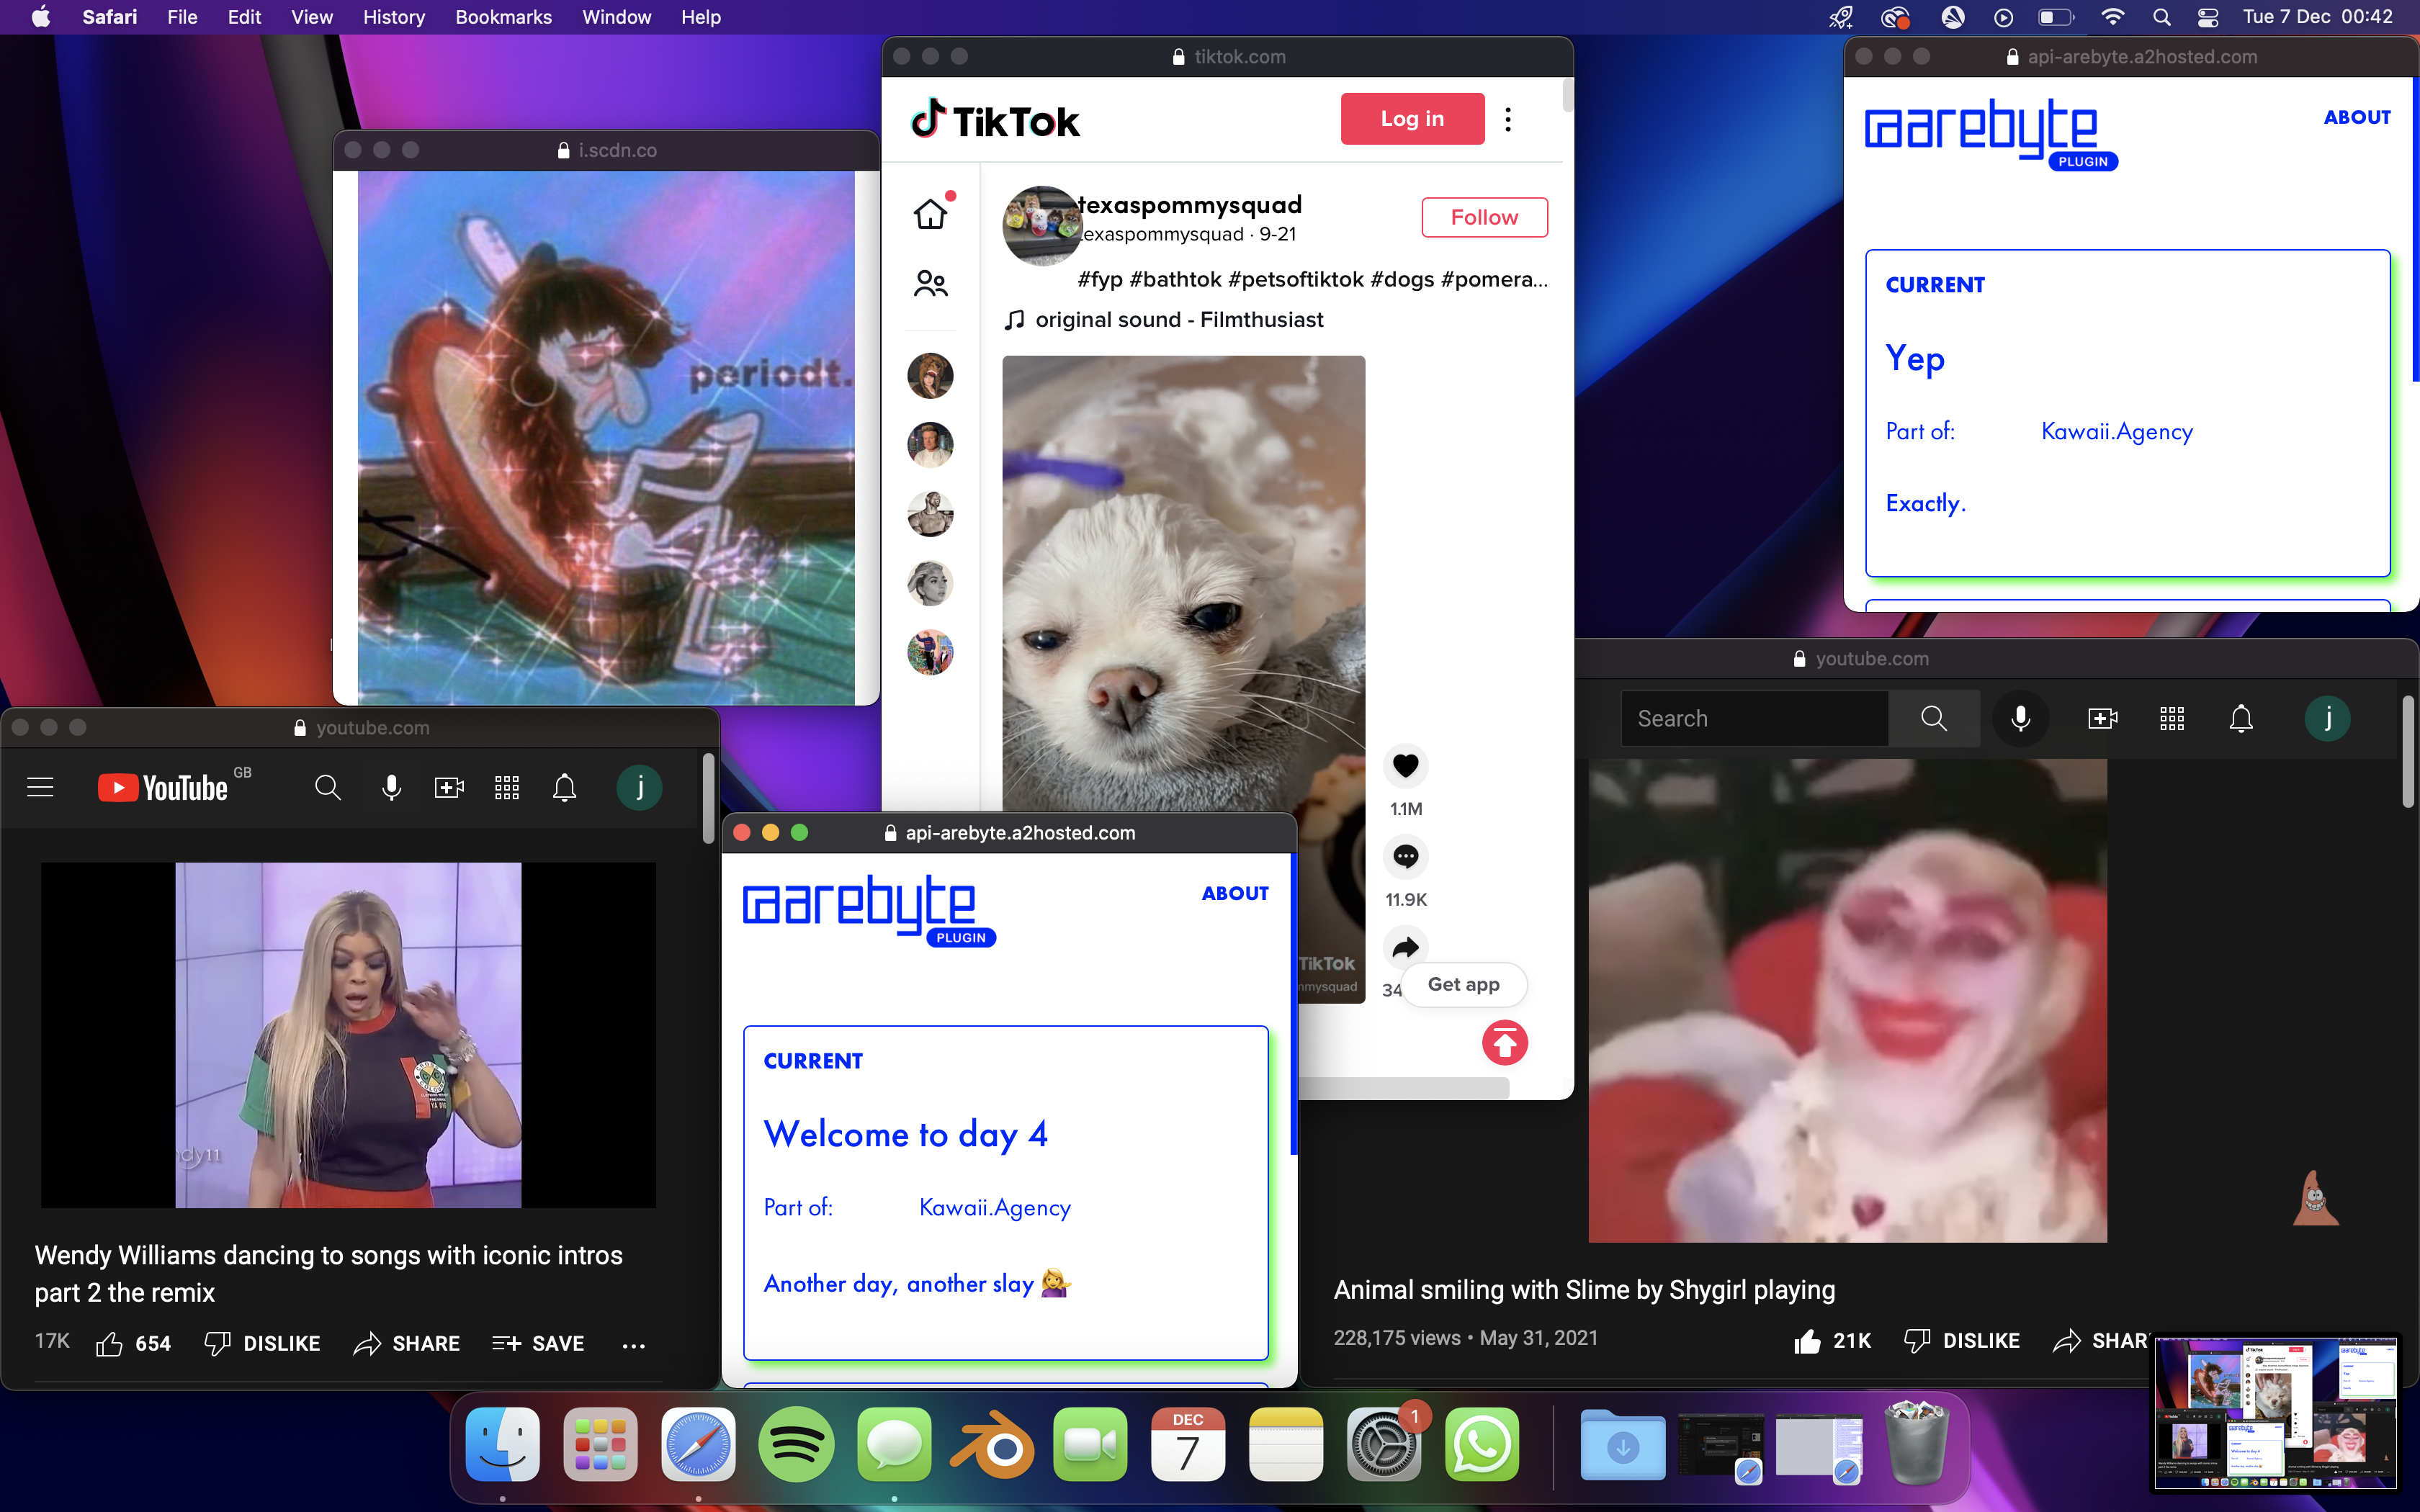Screen dimensions: 2420x1512
Task: Open the History menu in menu bar
Action: pos(393,17)
